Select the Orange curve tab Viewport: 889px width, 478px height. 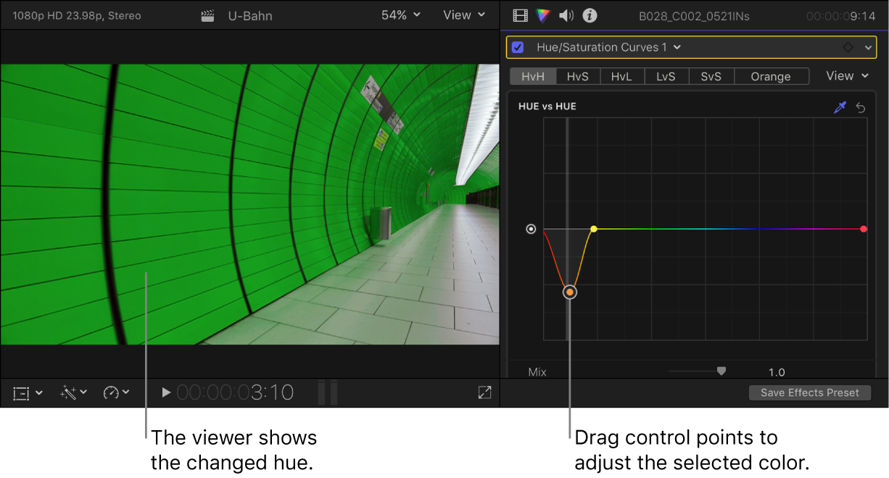click(x=771, y=75)
